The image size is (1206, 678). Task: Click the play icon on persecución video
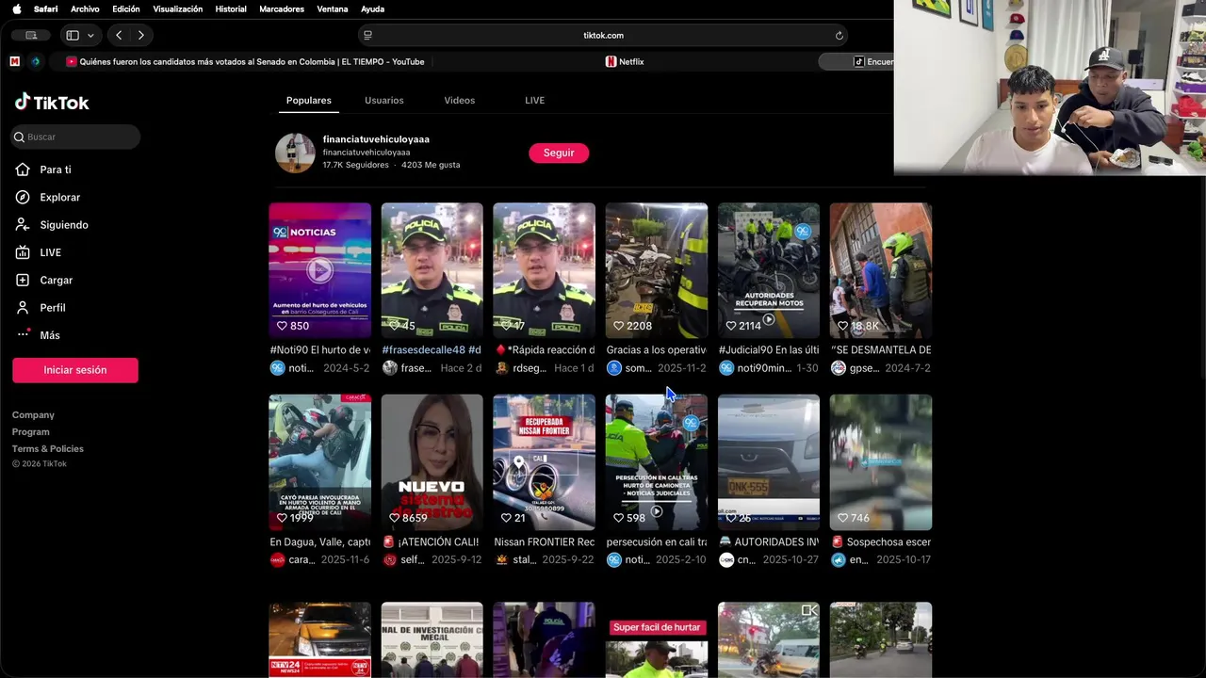pos(657,511)
